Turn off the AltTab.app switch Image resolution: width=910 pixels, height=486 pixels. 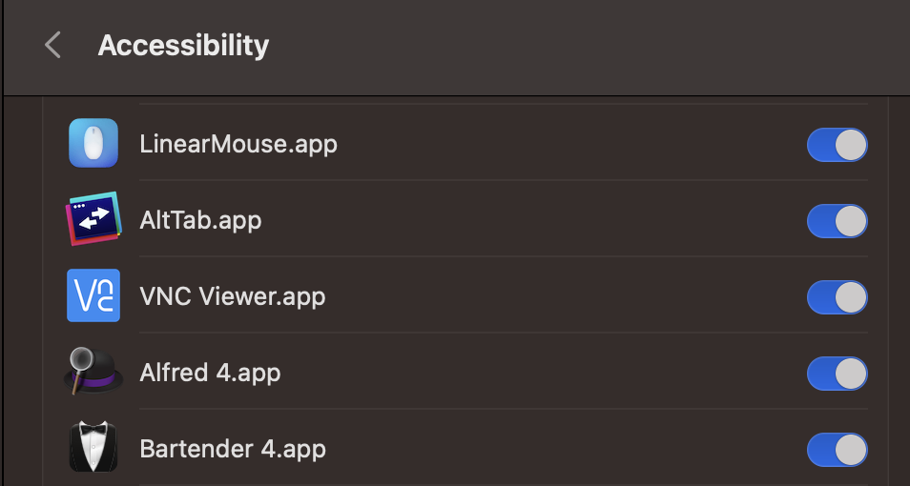click(837, 221)
